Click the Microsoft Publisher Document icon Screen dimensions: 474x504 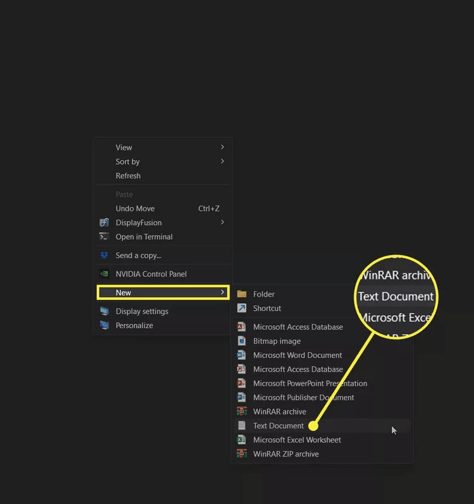tap(241, 397)
